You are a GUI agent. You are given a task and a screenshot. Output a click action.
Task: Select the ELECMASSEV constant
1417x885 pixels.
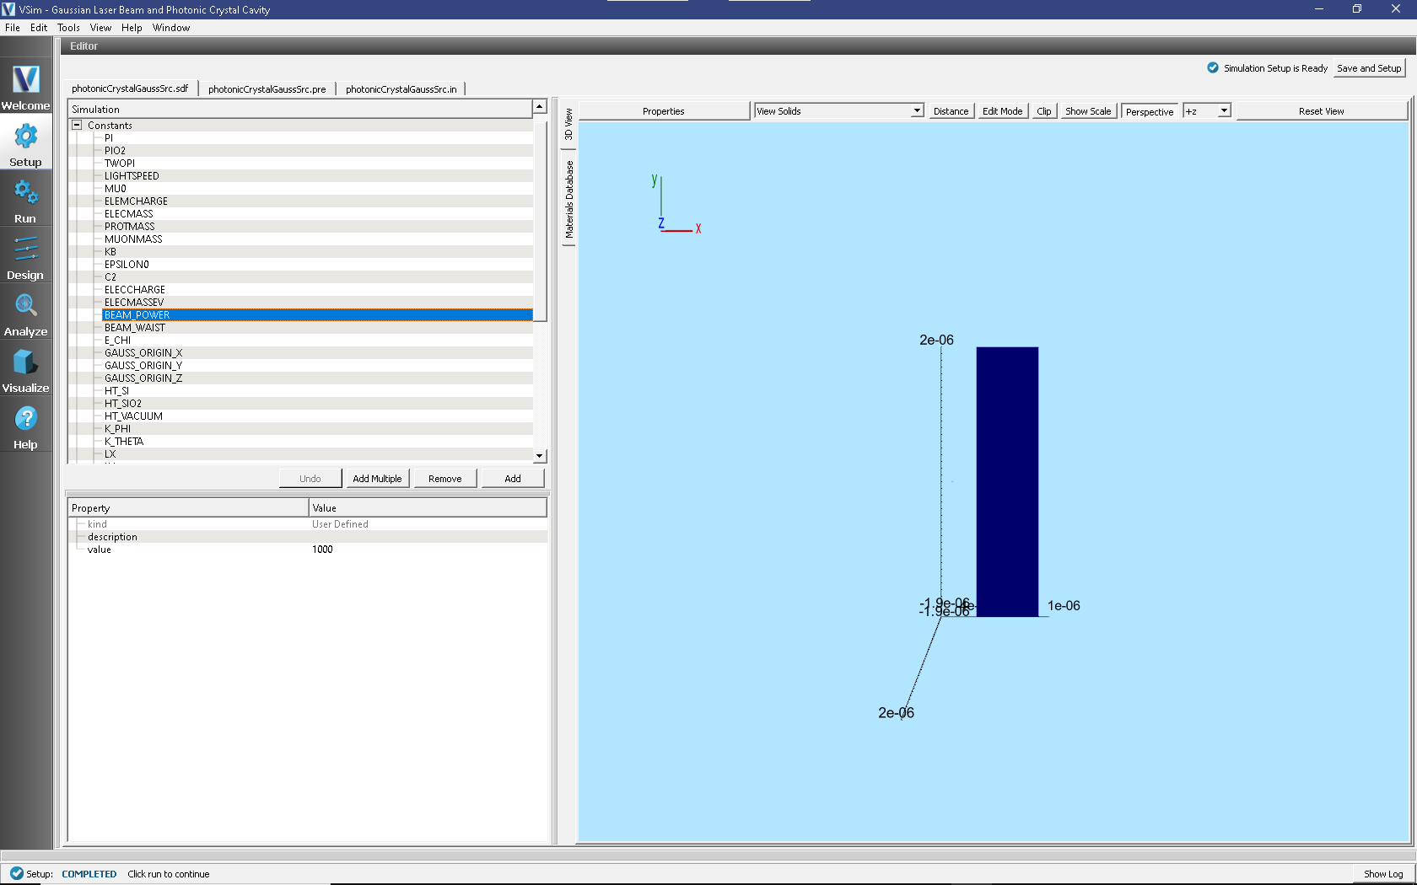pos(134,302)
